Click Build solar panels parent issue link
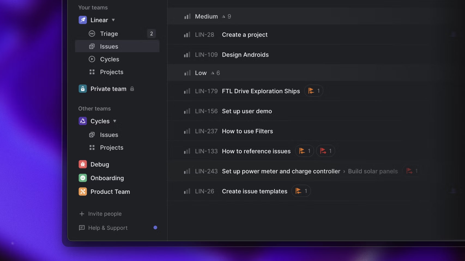465x261 pixels. [x=373, y=171]
